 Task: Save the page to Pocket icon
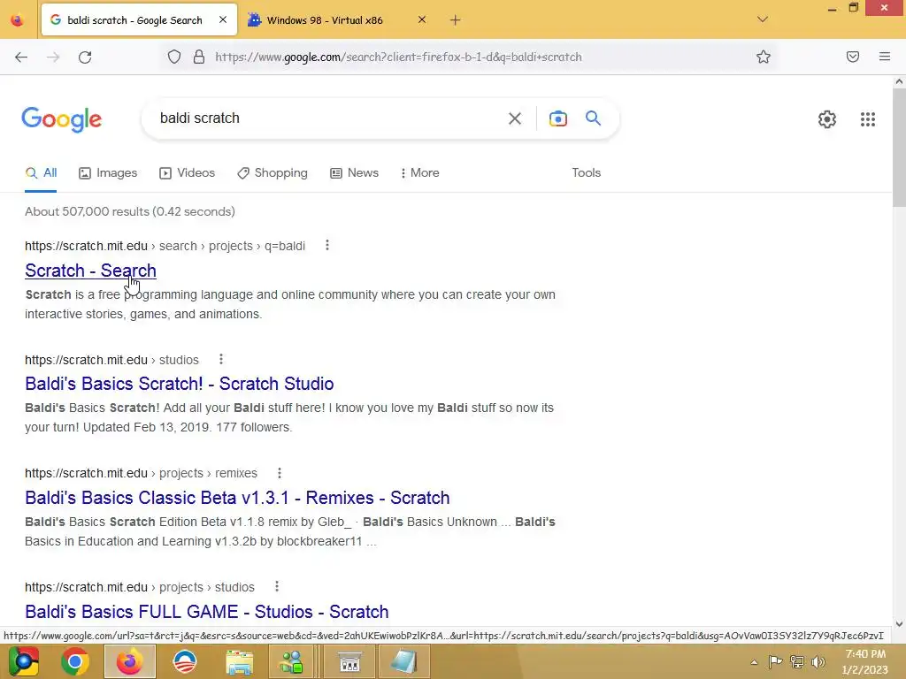click(x=853, y=57)
